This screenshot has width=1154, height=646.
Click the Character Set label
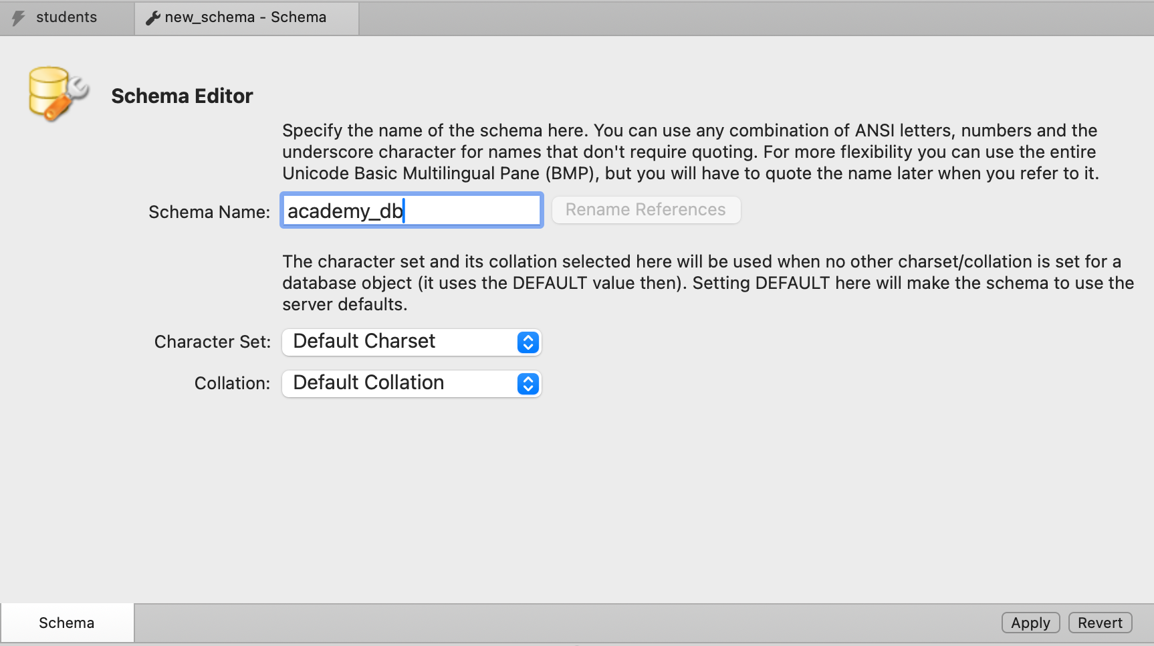point(213,342)
